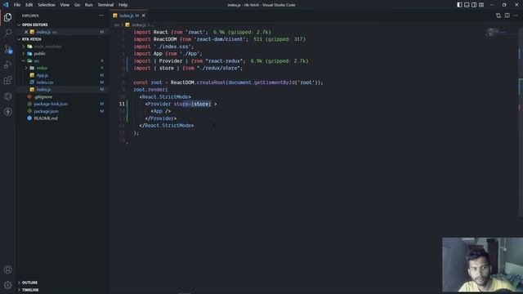
Task: Click the <React.StrictMode> opening tag
Action: coord(165,97)
